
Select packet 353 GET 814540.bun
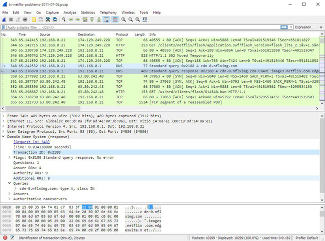pos(160,92)
